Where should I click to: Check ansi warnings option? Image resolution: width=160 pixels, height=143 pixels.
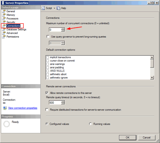pyautogui.click(x=48, y=64)
